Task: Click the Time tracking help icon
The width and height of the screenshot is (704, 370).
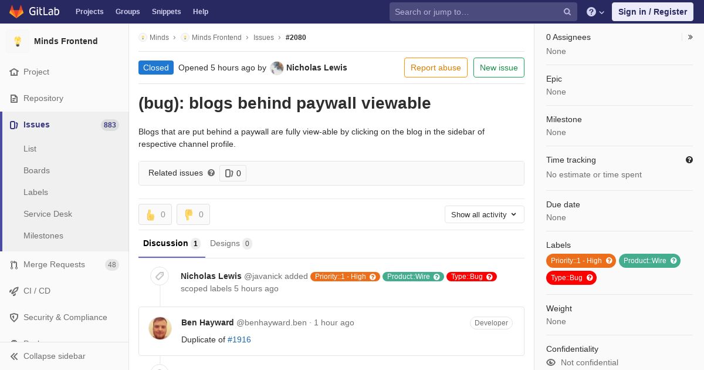Action: [689, 160]
